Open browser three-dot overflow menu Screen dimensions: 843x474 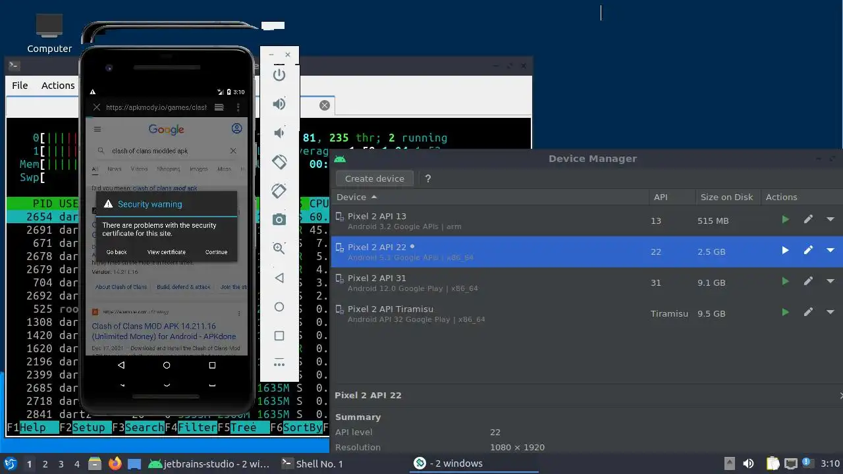[x=238, y=107]
